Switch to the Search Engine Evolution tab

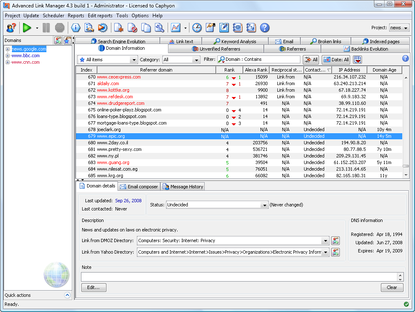(118, 42)
